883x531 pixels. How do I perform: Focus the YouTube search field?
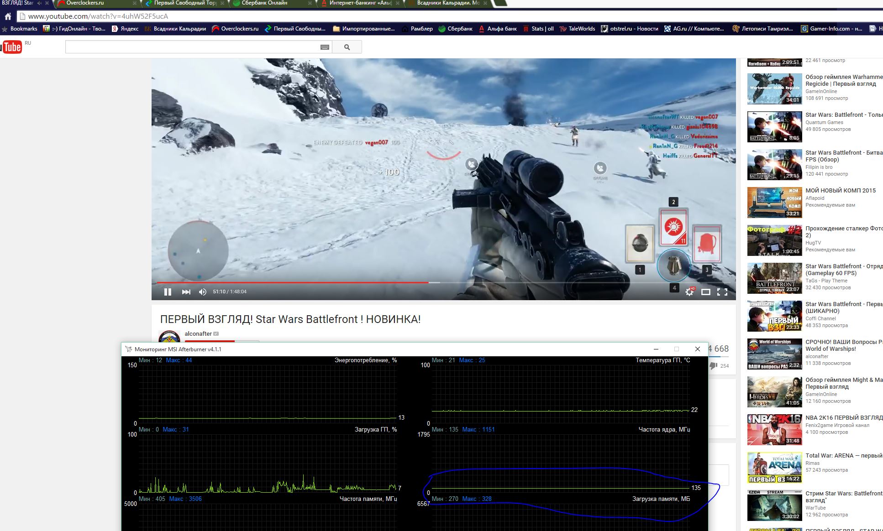coord(192,47)
